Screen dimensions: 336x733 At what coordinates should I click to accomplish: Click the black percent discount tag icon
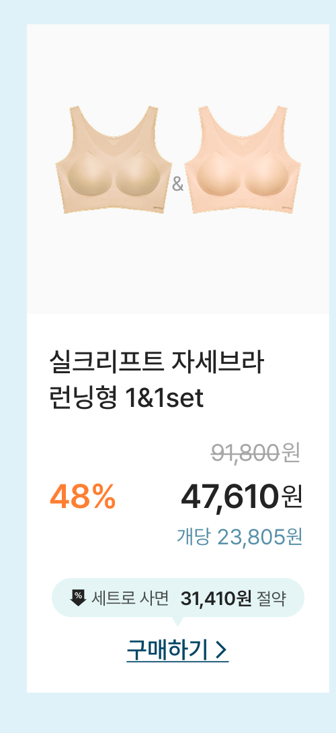(x=79, y=598)
